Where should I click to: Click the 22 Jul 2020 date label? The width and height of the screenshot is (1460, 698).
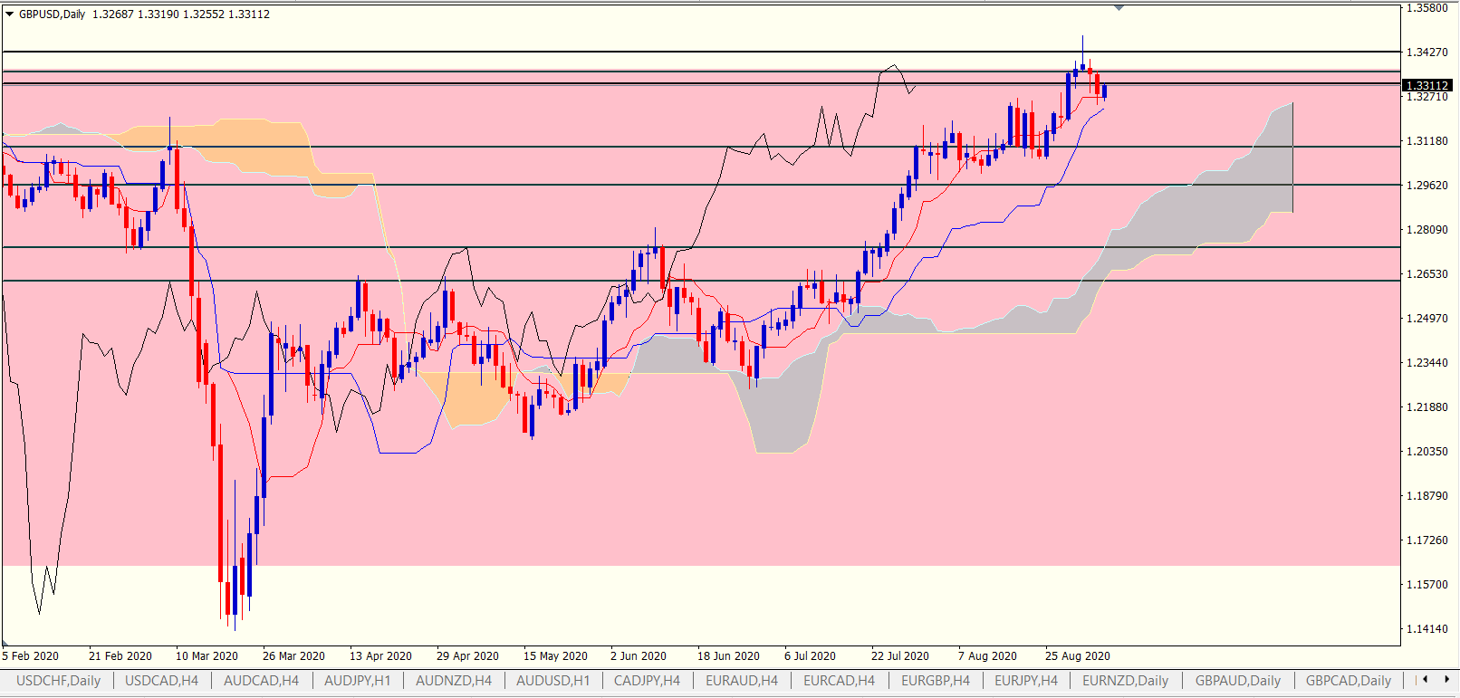coord(900,656)
